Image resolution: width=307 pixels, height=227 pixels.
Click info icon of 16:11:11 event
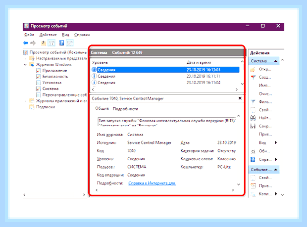pyautogui.click(x=94, y=76)
